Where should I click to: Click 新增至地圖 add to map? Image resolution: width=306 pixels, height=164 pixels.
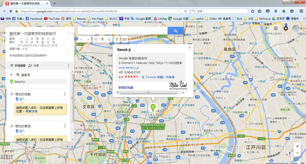point(126,88)
